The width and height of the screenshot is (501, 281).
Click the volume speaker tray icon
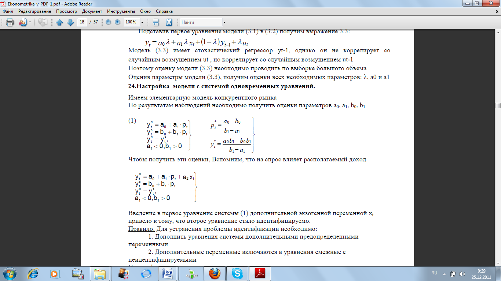pyautogui.click(x=462, y=274)
